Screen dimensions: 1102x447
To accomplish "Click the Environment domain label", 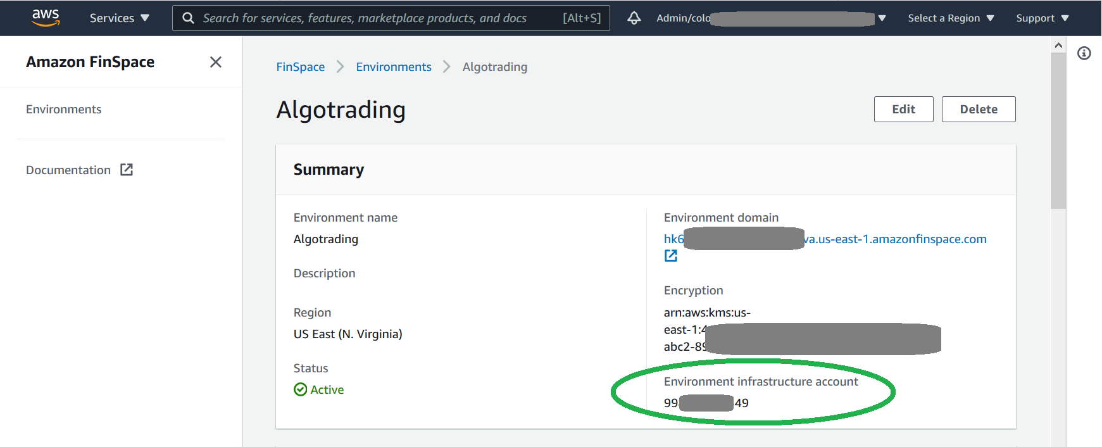I will [x=721, y=218].
